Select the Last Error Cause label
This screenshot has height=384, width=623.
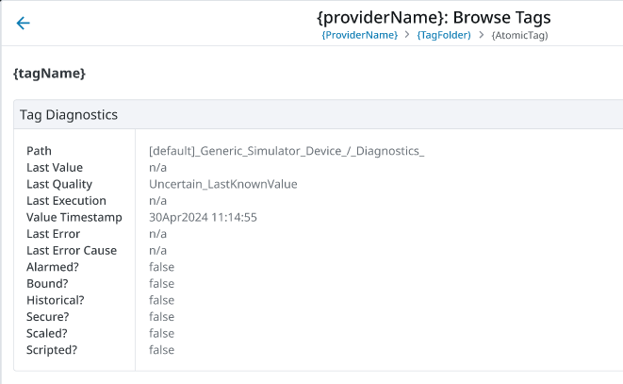[x=72, y=251]
